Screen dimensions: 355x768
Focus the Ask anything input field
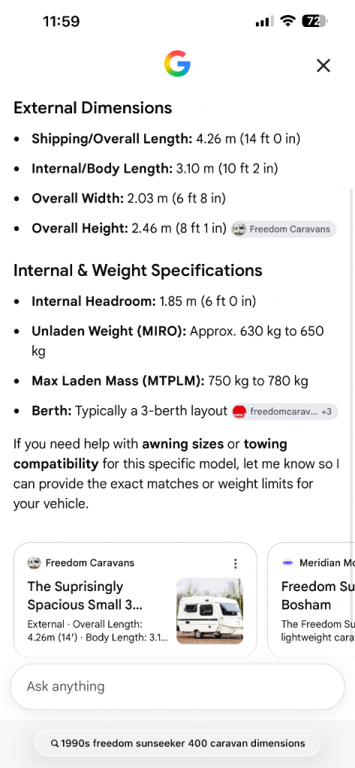177,686
